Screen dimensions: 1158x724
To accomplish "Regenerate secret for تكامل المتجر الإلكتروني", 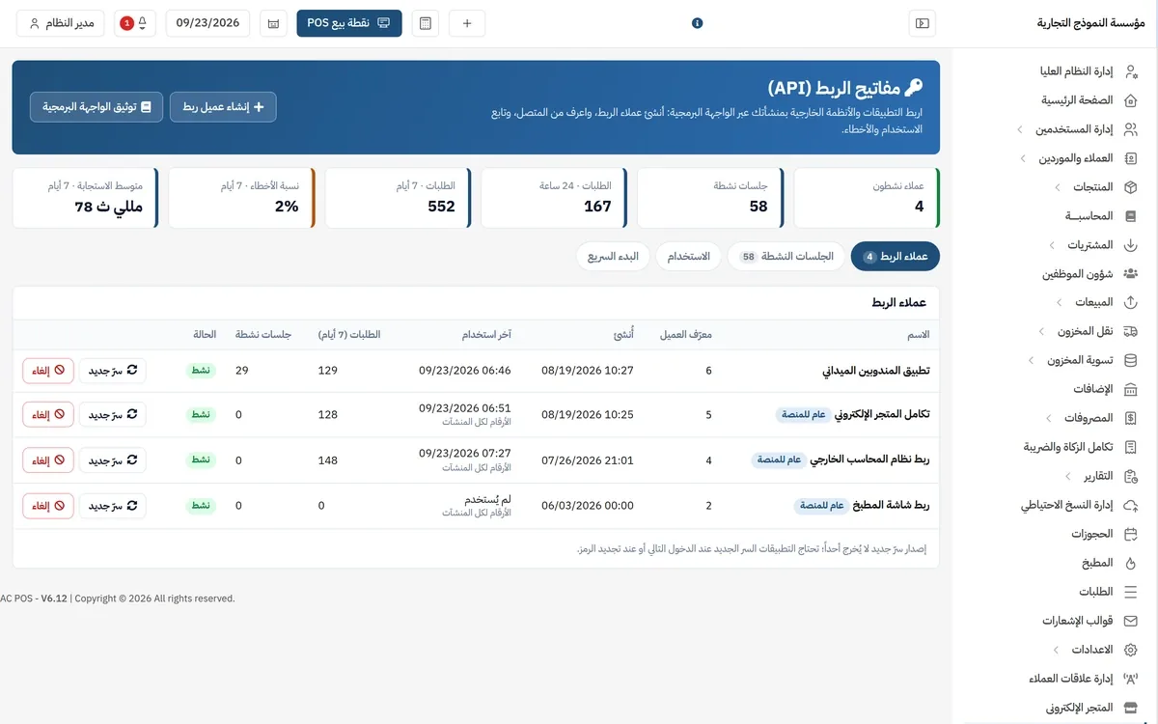I will (113, 415).
